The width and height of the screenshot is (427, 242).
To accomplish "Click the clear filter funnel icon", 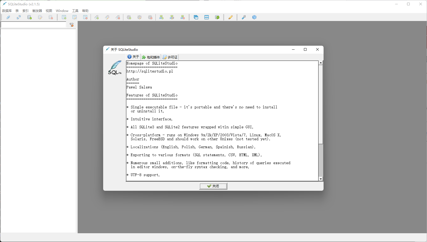I will click(72, 25).
